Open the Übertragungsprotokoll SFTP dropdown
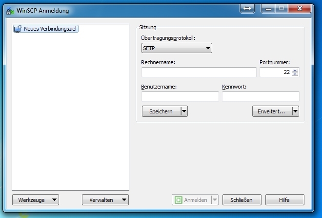 177,48
